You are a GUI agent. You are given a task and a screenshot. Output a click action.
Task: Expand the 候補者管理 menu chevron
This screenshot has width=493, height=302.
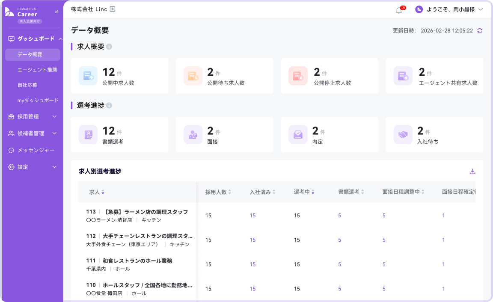click(54, 133)
